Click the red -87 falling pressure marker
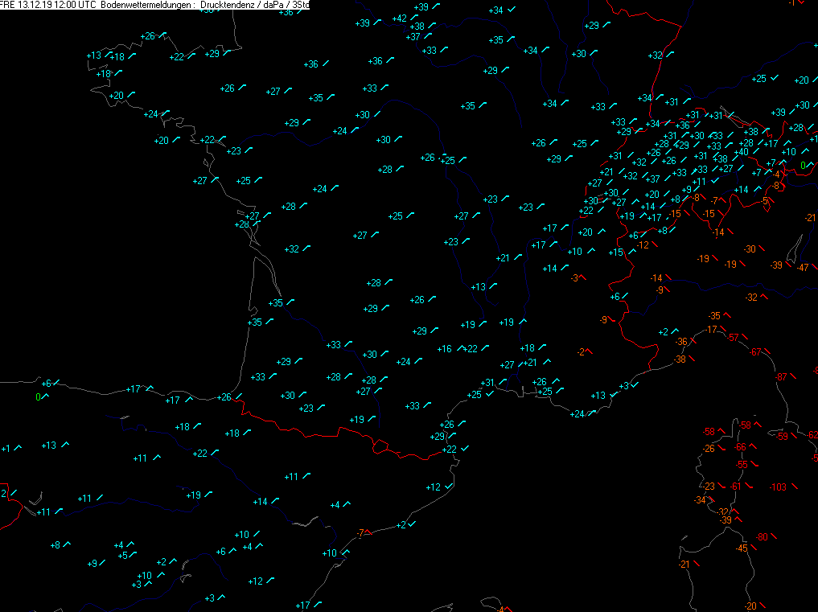This screenshot has width=818, height=612. [780, 377]
